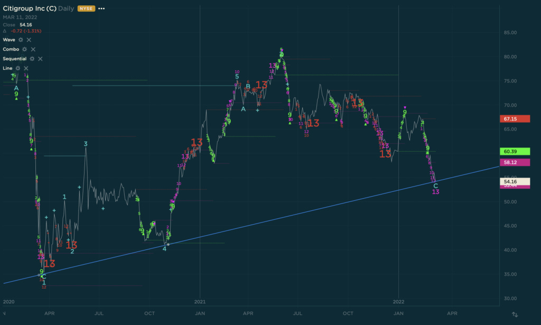Click the 80.00 price axis label

(510, 57)
